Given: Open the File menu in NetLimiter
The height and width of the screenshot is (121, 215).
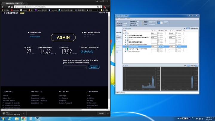Looking at the screenshot, I should tap(117, 19).
